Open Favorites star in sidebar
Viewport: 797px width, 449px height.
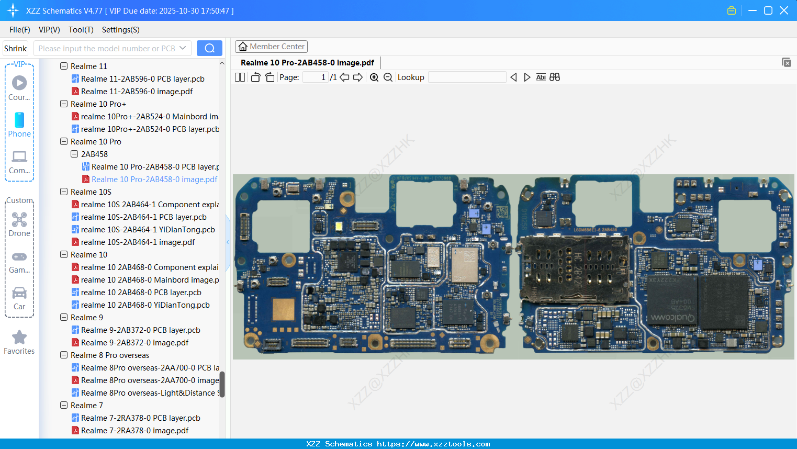point(19,342)
